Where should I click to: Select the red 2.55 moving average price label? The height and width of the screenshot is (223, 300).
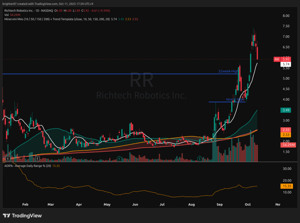(x=285, y=129)
